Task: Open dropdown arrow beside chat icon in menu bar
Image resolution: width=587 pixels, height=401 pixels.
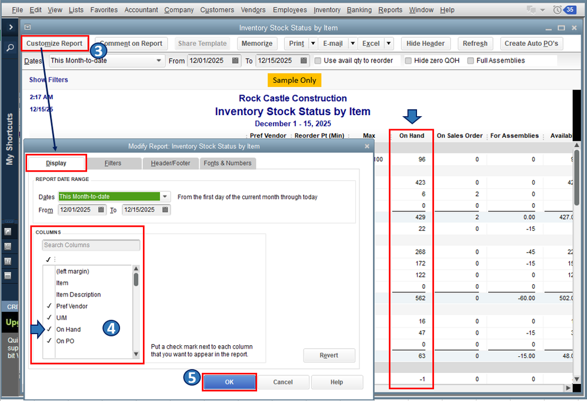Action: click(542, 10)
